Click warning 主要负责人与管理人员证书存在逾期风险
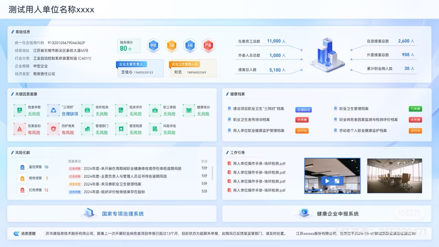Image resolution: width=439 pixels, height=247 pixels. click(x=125, y=176)
